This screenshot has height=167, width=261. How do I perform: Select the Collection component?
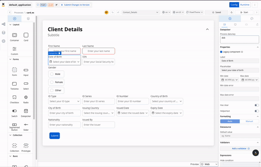(14, 147)
